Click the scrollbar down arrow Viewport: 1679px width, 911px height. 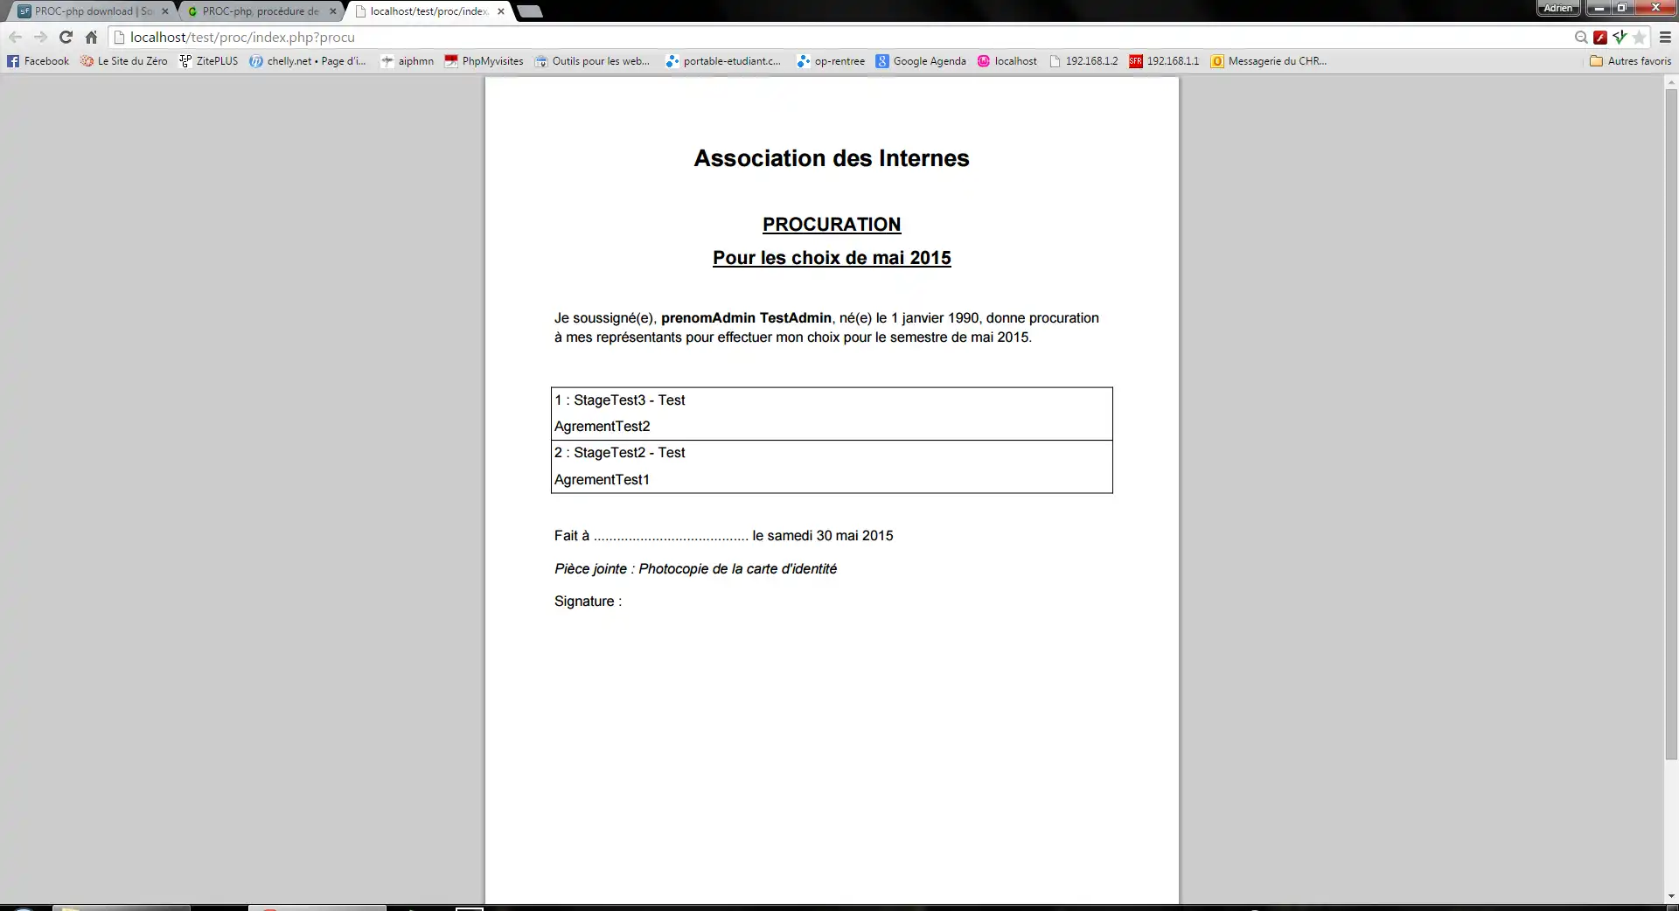point(1671,897)
